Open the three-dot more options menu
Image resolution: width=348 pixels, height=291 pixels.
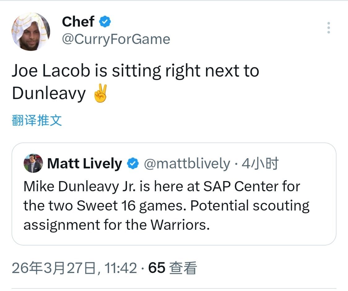point(328,28)
